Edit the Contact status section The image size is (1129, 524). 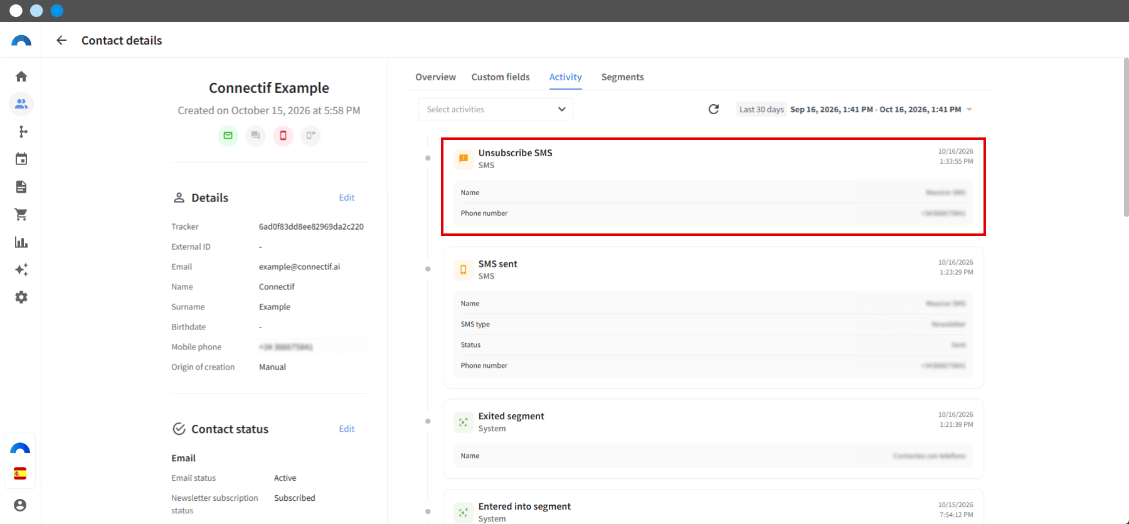tap(347, 429)
